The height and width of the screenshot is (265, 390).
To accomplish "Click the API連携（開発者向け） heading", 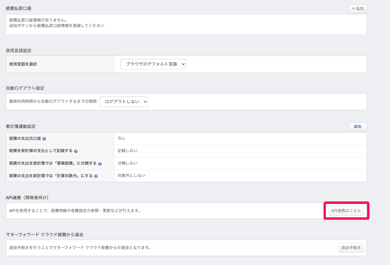I will coord(27,198).
